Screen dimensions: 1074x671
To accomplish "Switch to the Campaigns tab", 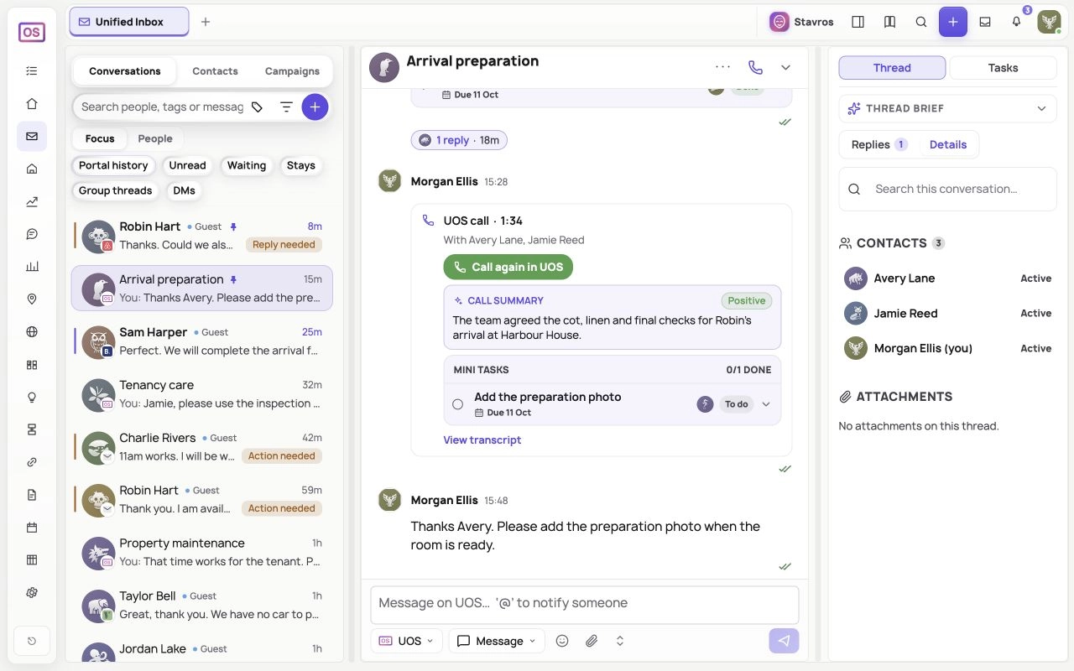I will point(292,71).
